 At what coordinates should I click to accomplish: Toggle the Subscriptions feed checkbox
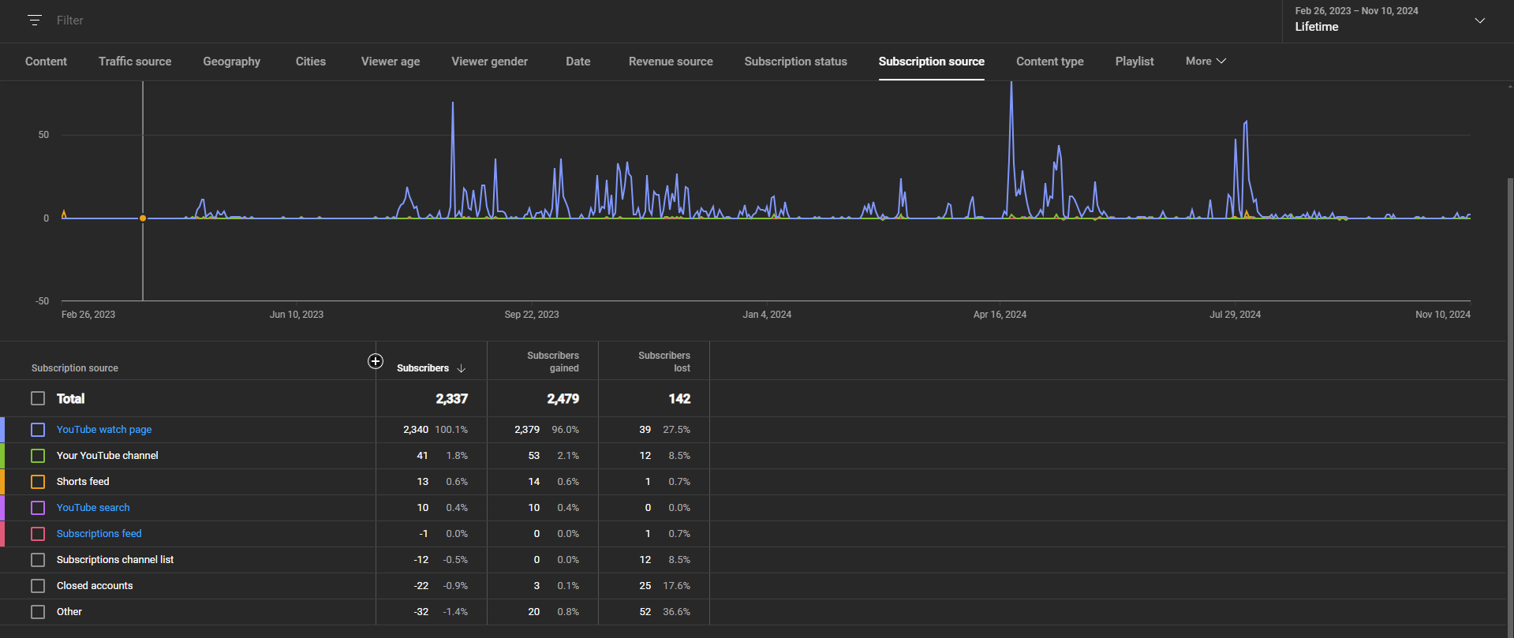pos(38,534)
